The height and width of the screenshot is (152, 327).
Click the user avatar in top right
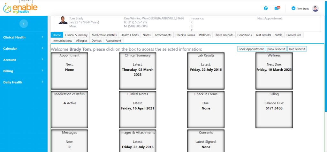click(x=315, y=9)
